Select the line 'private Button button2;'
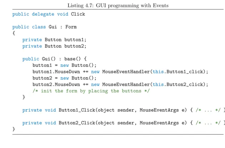The height and width of the screenshot is (148, 225). tap(54, 46)
